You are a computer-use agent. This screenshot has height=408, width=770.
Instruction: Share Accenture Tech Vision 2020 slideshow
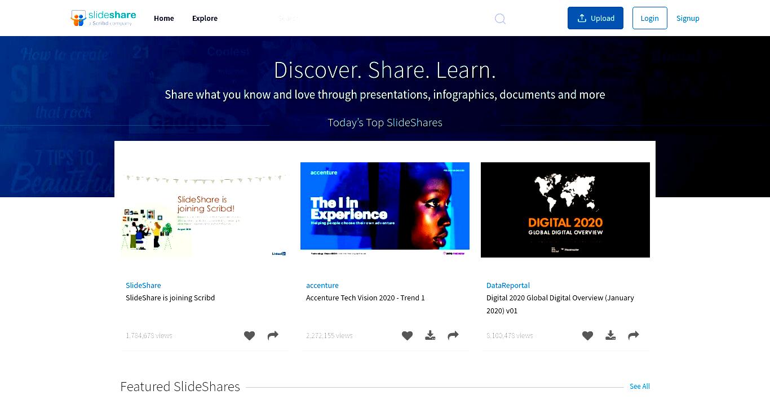453,336
